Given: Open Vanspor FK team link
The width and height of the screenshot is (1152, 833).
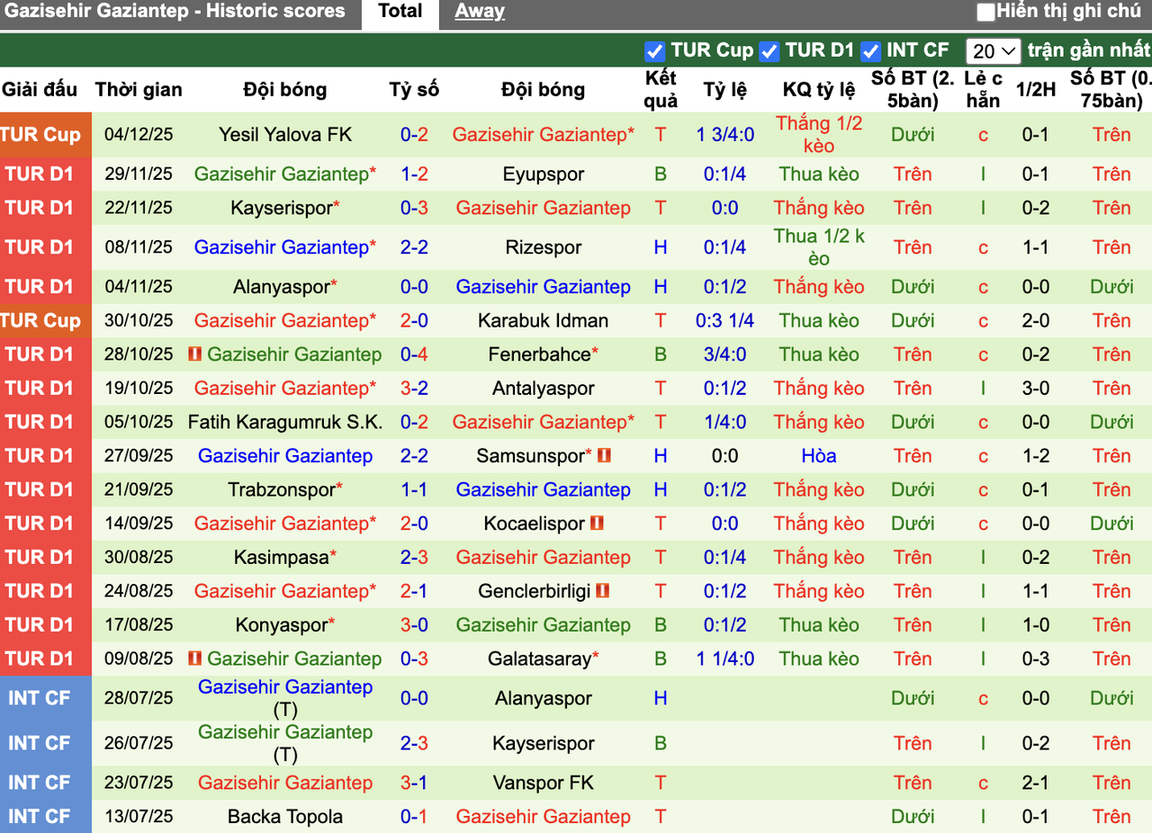Looking at the screenshot, I should [544, 783].
